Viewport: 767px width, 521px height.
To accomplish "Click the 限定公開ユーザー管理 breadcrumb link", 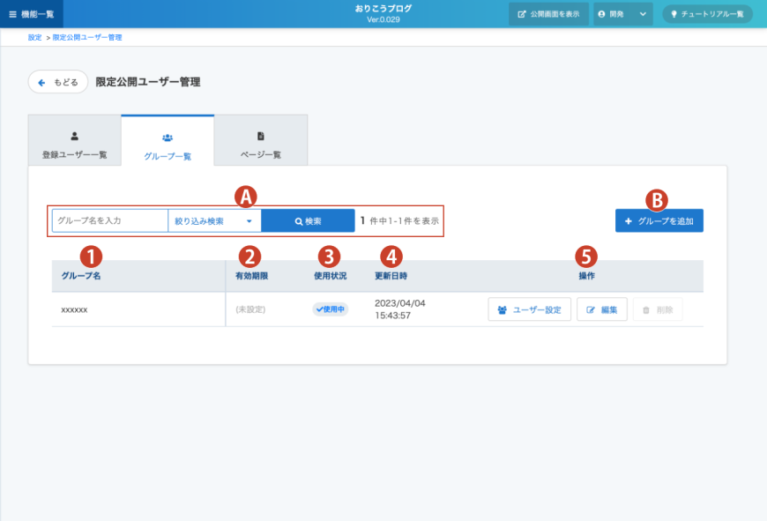I will (x=87, y=37).
